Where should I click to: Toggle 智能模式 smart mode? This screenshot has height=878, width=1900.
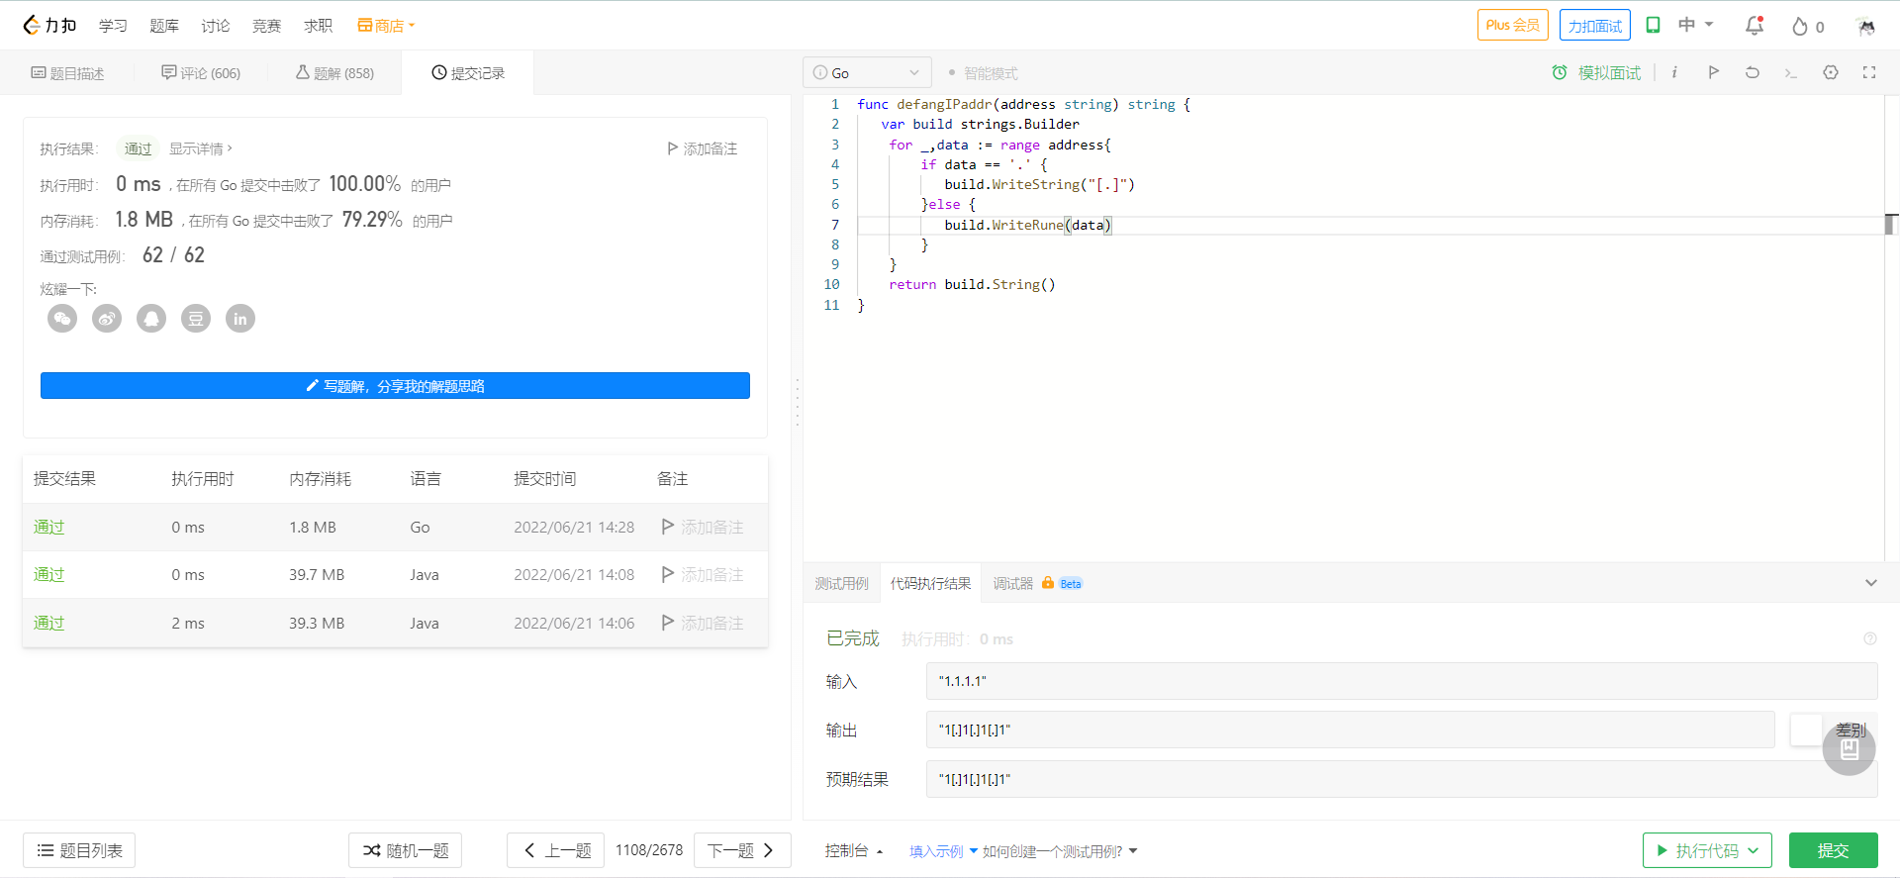pyautogui.click(x=983, y=73)
